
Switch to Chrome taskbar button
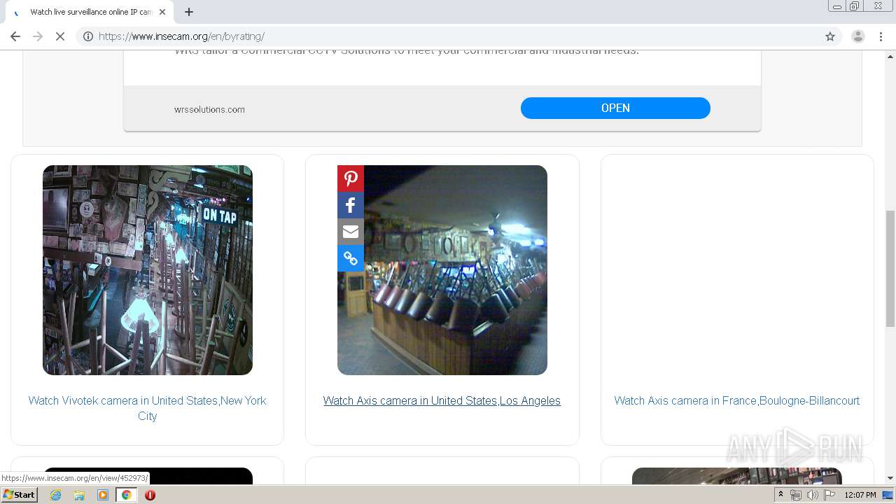point(126,495)
